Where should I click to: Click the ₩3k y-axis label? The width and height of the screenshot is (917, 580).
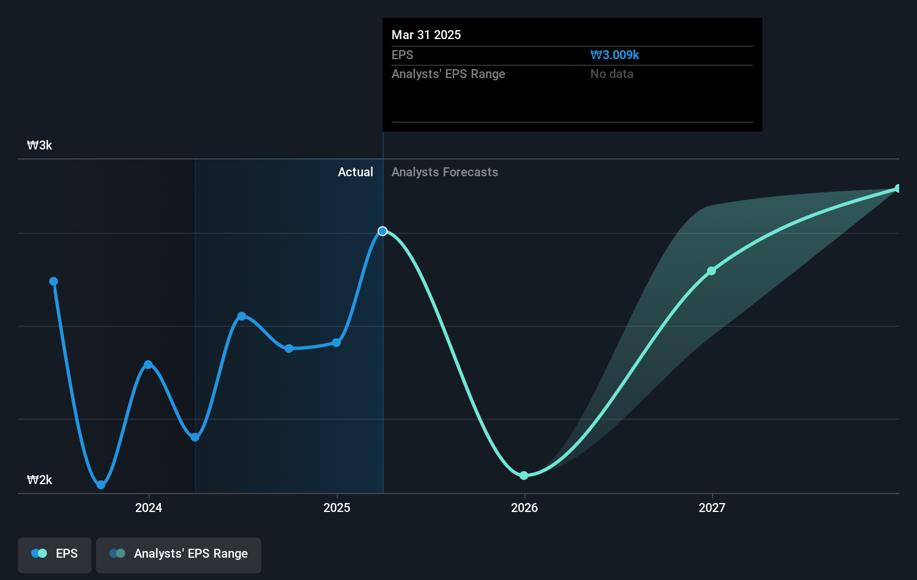pos(40,145)
